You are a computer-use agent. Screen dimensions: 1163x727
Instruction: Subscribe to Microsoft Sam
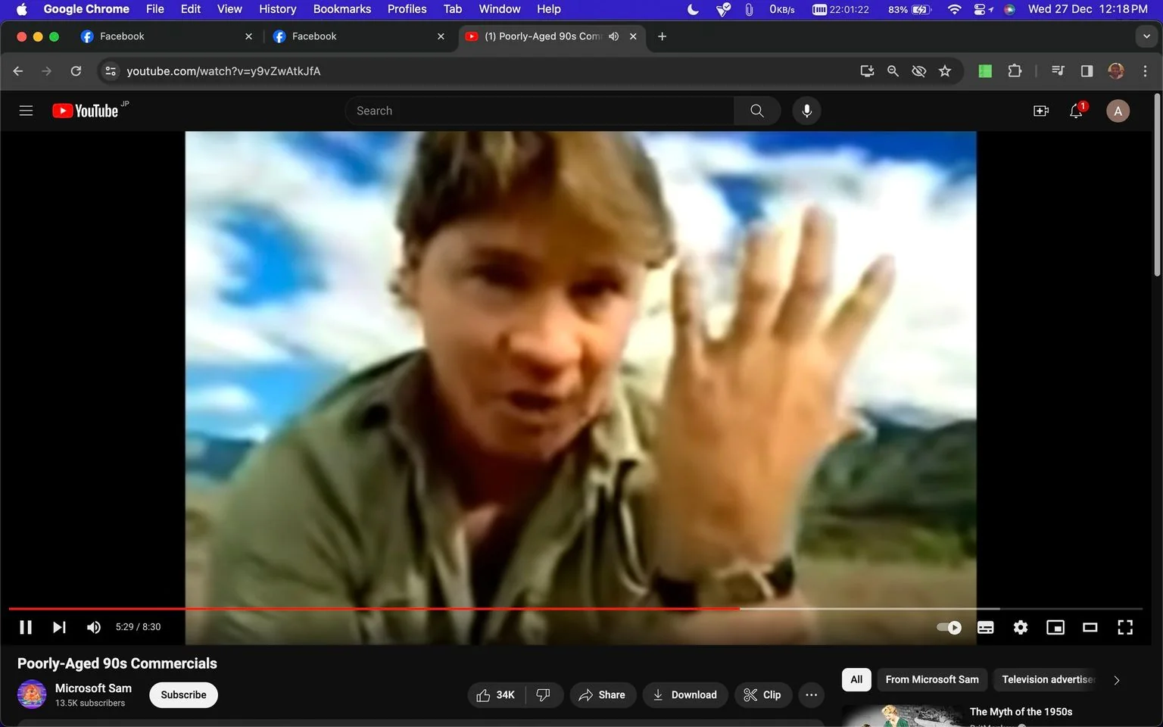[x=183, y=694]
